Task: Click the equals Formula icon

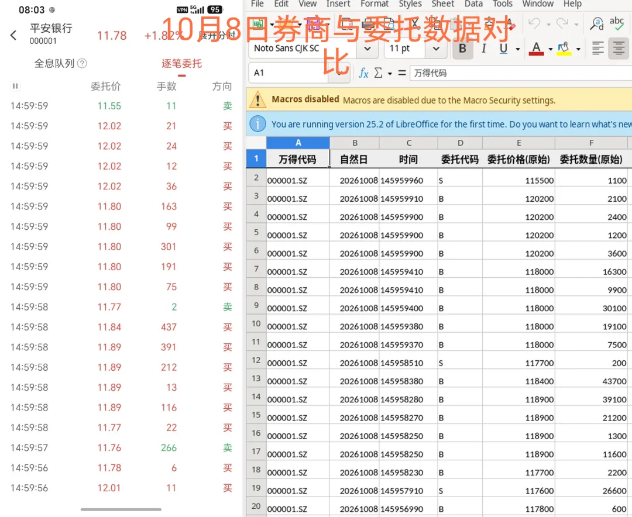Action: point(402,73)
